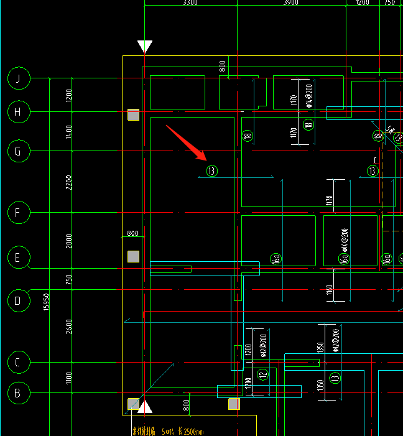This screenshot has height=436, width=403.
Task: Pick the white upward triangle section marker
Action: [145, 407]
